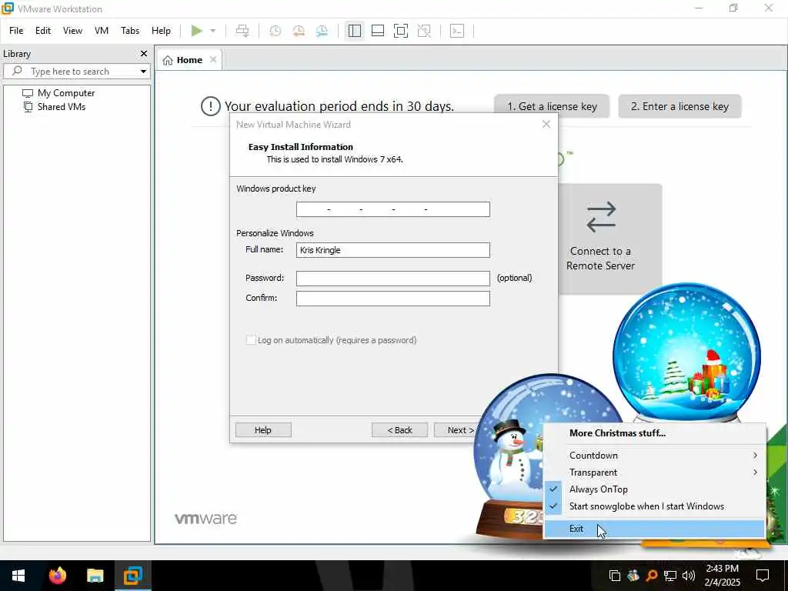Open the taskbar clock and date
Viewport: 788px width, 591px height.
pyautogui.click(x=722, y=576)
